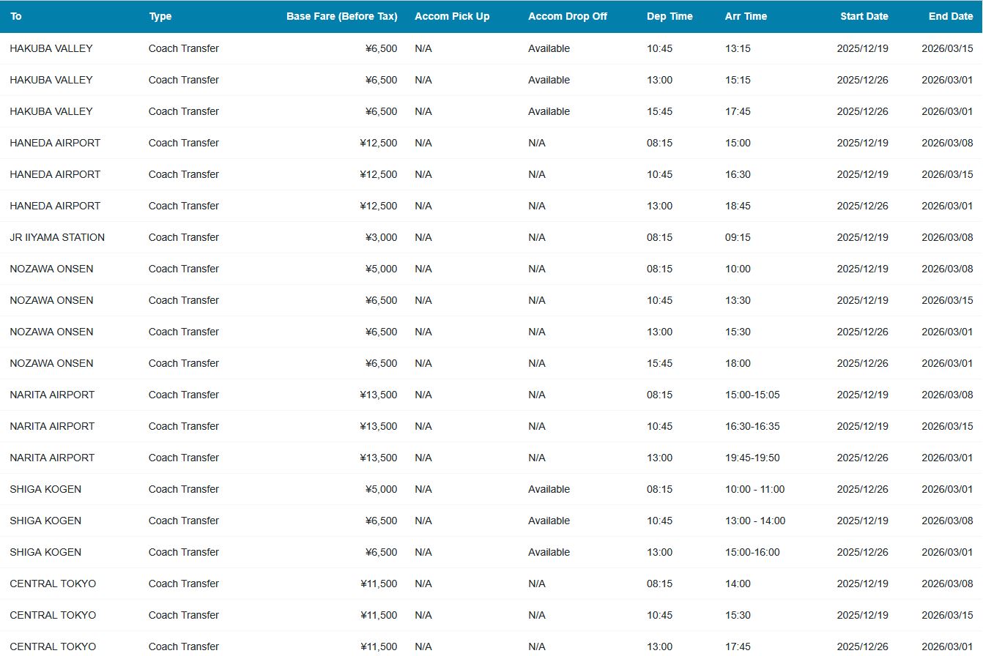Select the 09:15 arrival time cell

[x=738, y=237]
